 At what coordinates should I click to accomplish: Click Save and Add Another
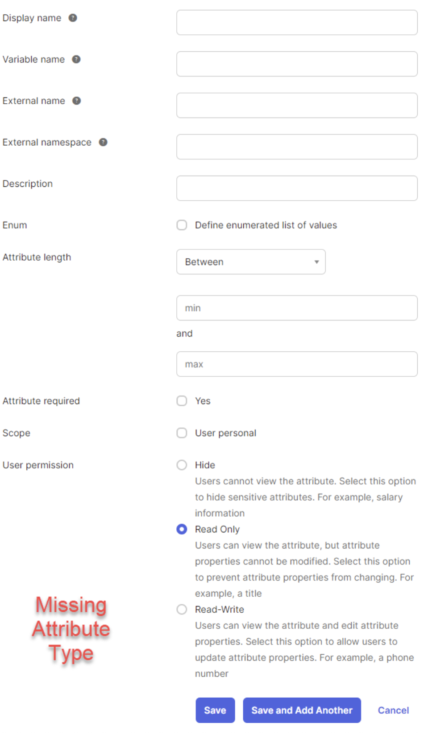click(302, 710)
